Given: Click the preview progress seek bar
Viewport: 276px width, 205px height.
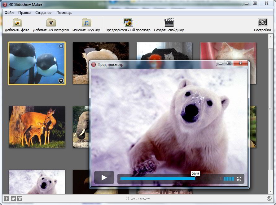Looking at the screenshot, I should tap(170, 179).
